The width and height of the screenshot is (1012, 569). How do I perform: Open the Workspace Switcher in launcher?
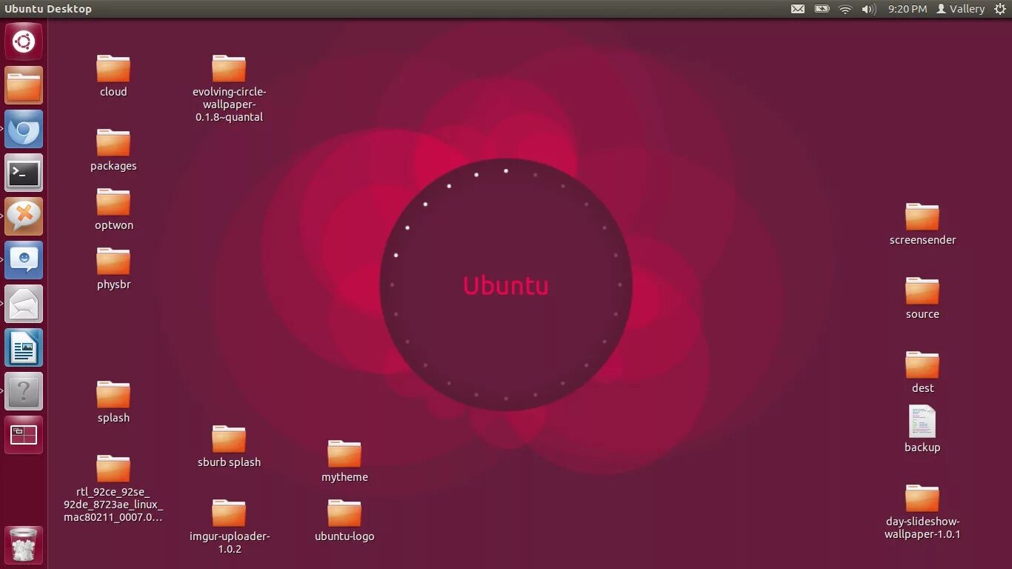click(x=24, y=435)
